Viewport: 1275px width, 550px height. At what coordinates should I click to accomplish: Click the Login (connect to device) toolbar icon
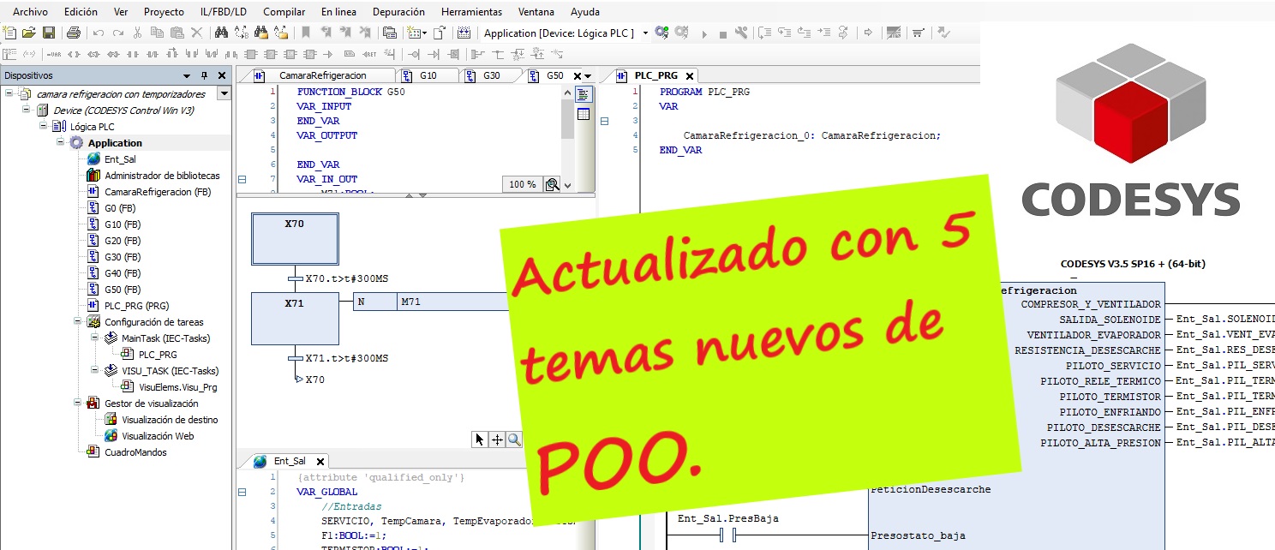tap(661, 33)
